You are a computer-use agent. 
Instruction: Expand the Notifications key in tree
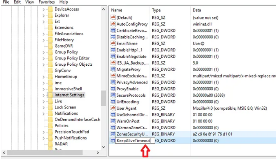(x=44, y=114)
